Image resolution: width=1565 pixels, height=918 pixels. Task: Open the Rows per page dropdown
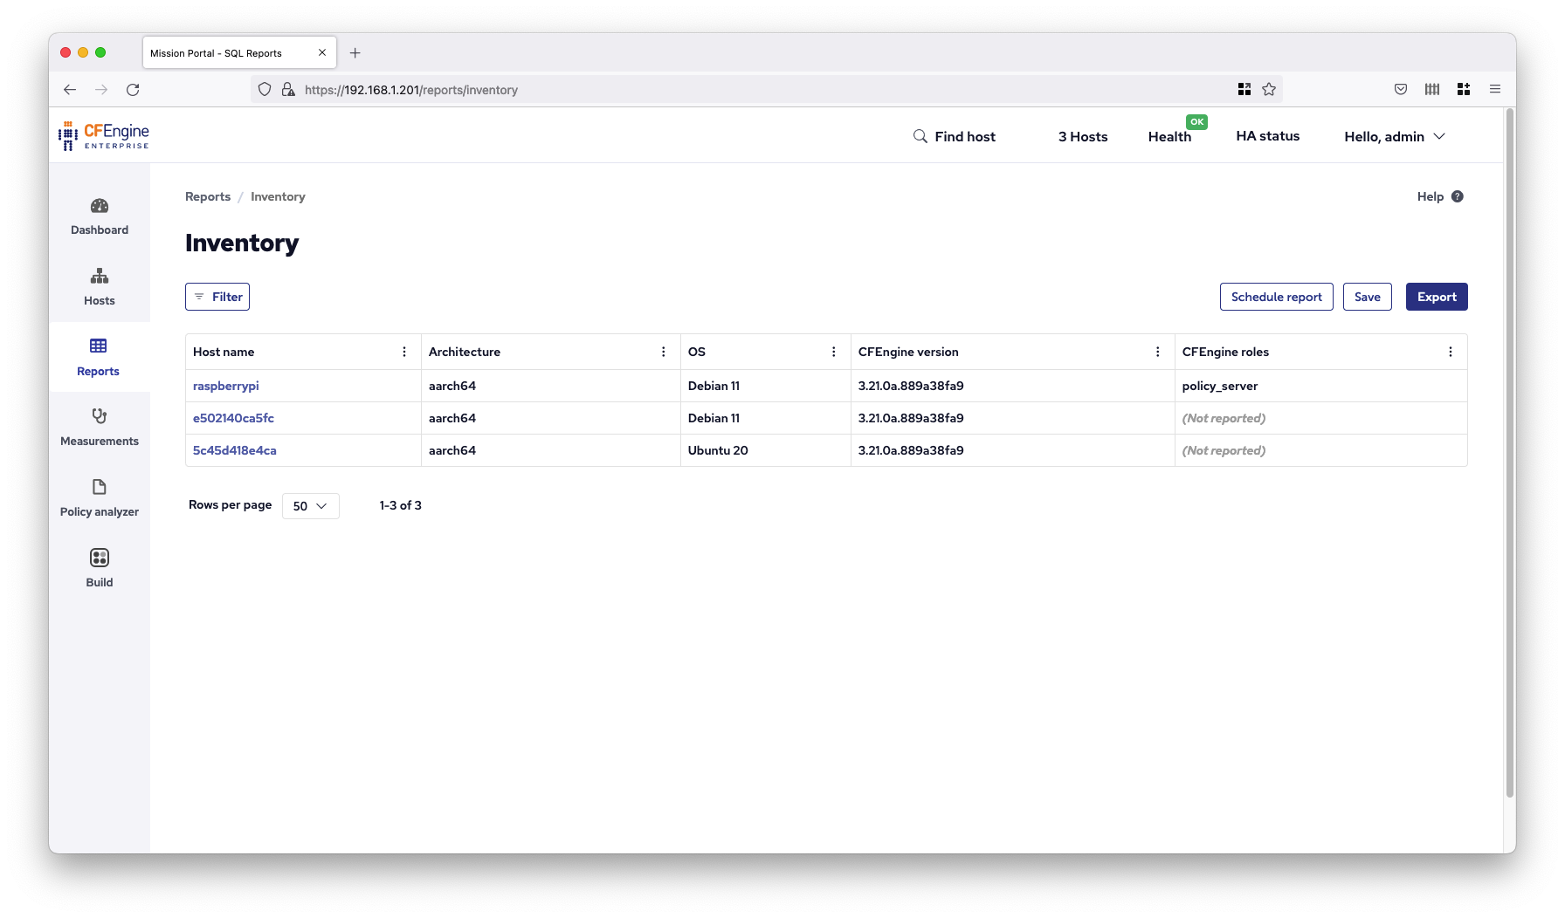(x=311, y=506)
